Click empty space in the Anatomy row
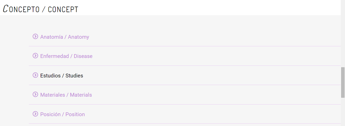This screenshot has height=126, width=345. tap(202, 37)
